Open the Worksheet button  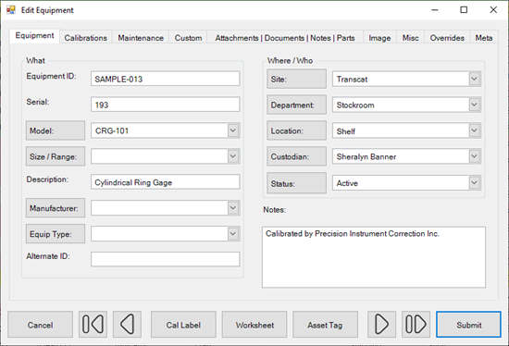point(254,325)
